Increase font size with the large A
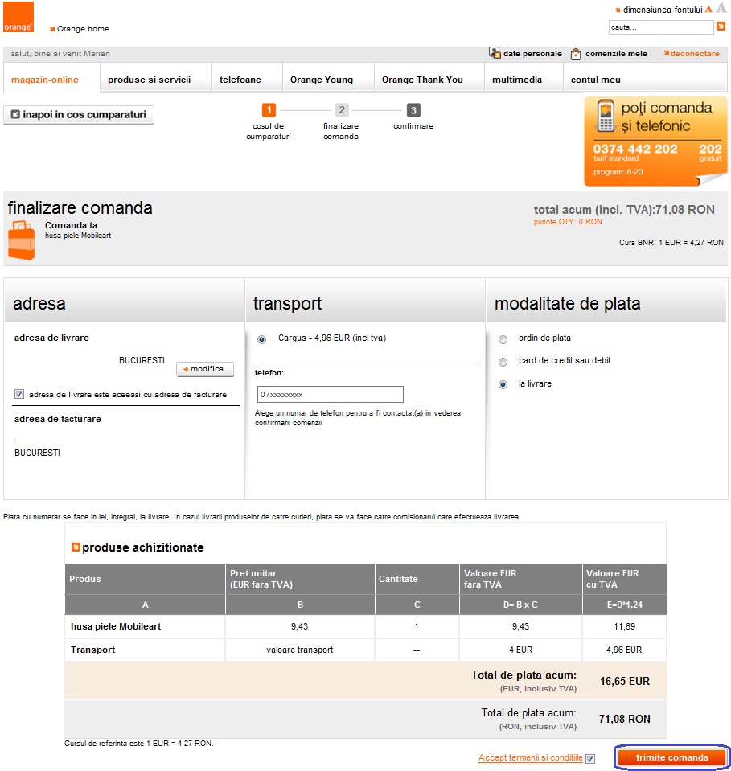The width and height of the screenshot is (731, 771). click(721, 8)
